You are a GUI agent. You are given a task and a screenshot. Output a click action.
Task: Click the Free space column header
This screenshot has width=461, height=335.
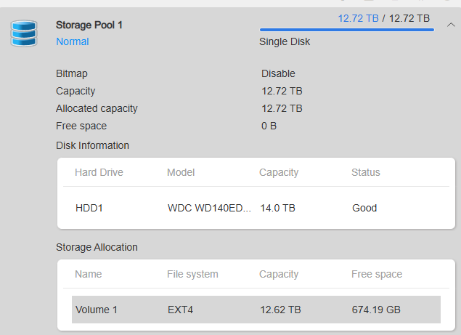(377, 274)
